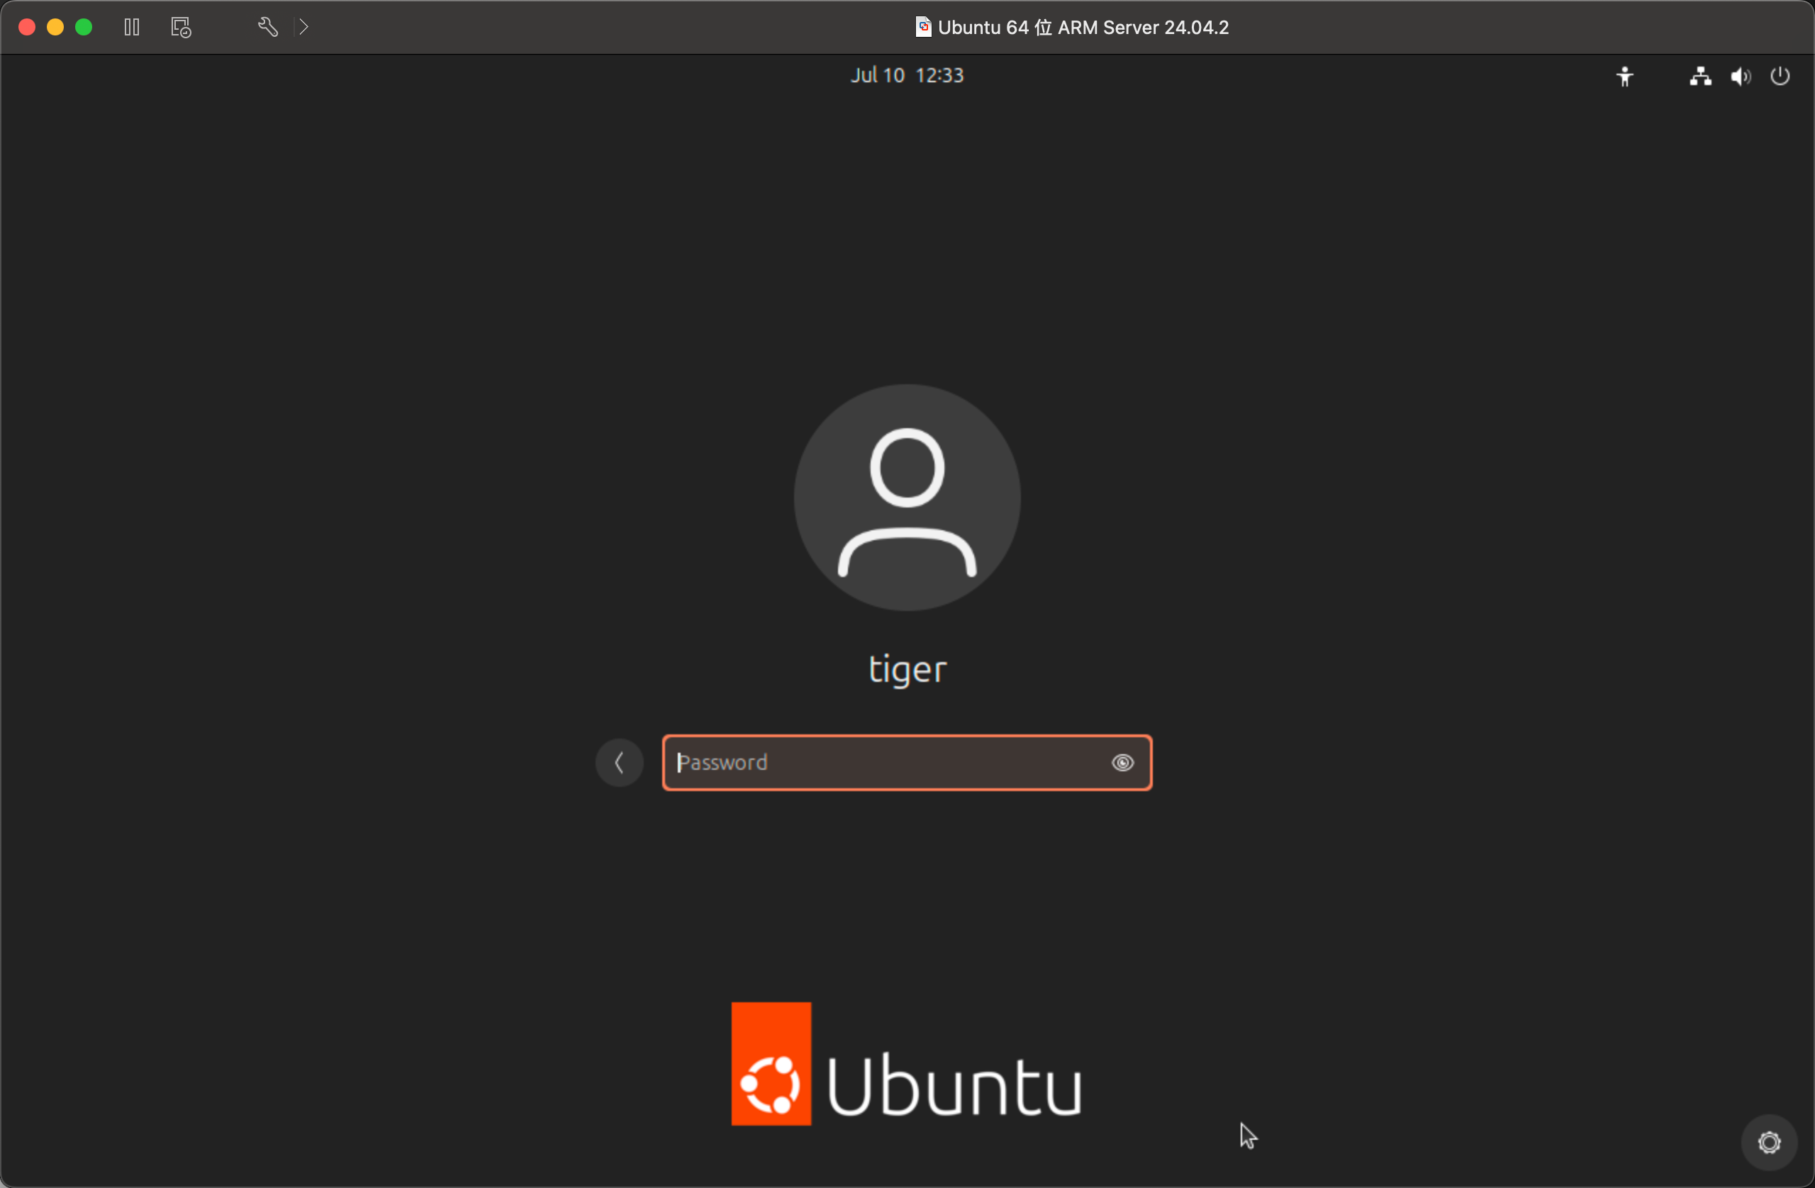Open the session options gear button
The width and height of the screenshot is (1815, 1188).
[1769, 1142]
